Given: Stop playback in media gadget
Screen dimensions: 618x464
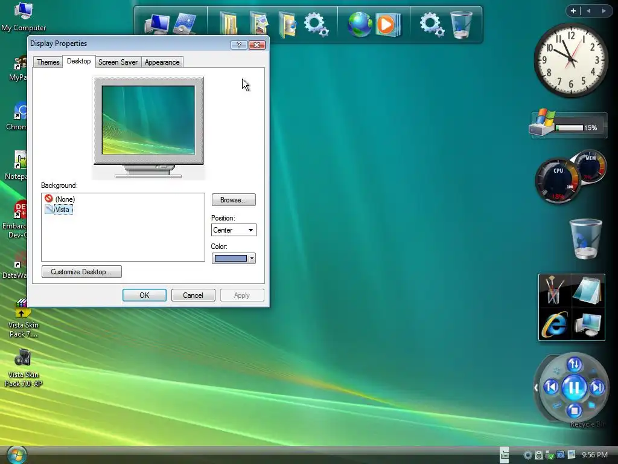Looking at the screenshot, I should (575, 411).
